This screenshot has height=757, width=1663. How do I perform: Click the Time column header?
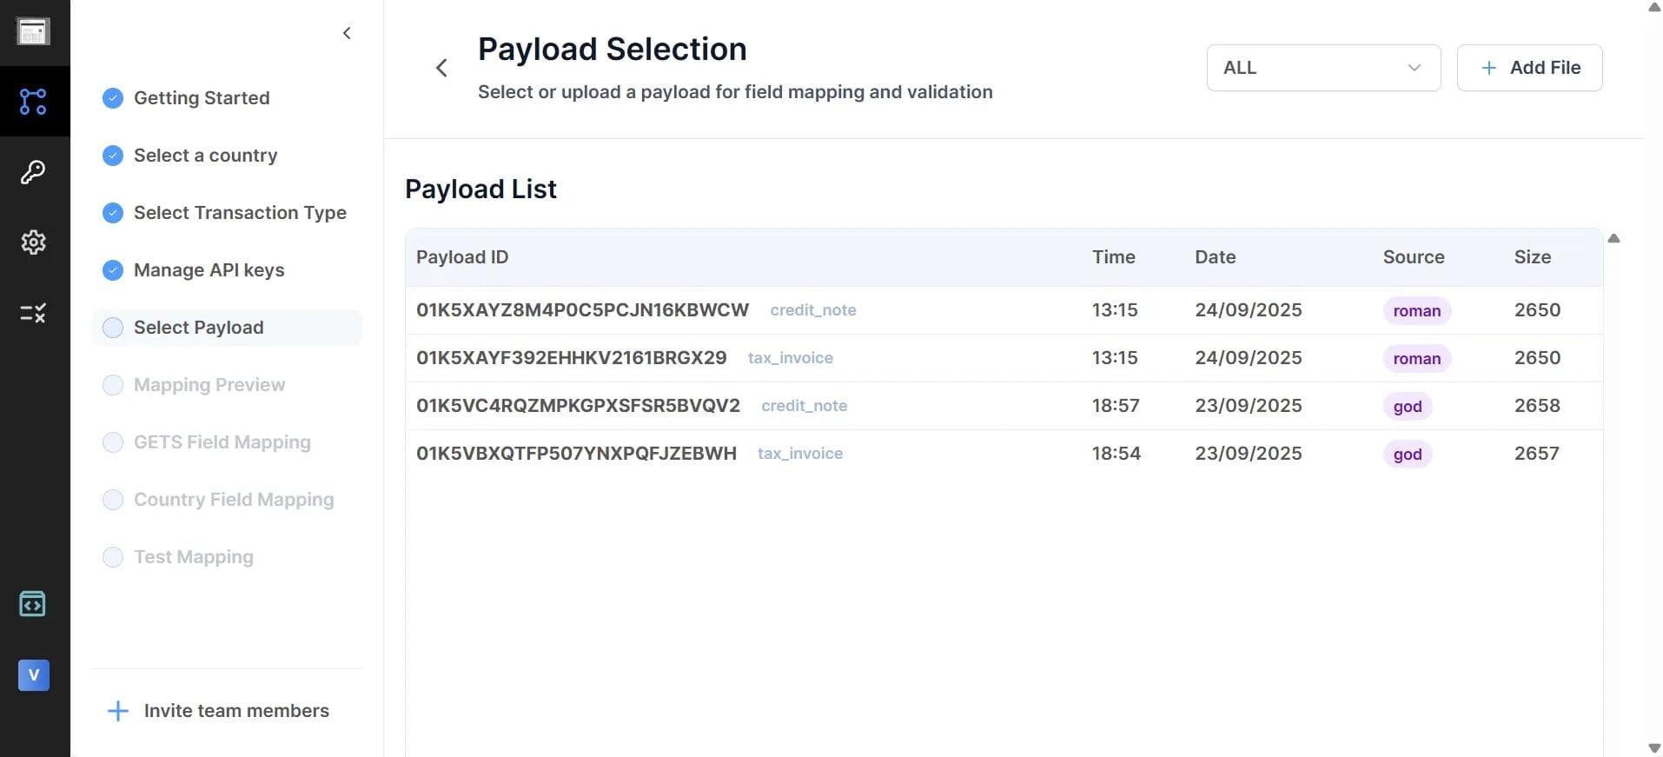point(1114,257)
